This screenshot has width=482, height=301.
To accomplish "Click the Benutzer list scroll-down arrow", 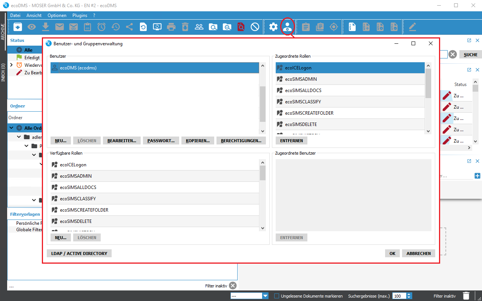I will point(262,131).
